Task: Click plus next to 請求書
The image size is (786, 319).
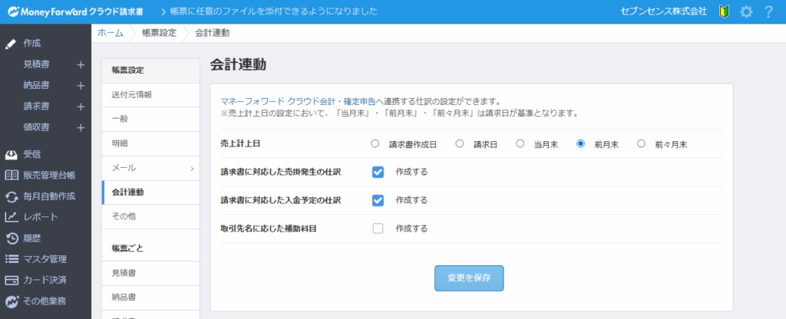Action: [81, 106]
